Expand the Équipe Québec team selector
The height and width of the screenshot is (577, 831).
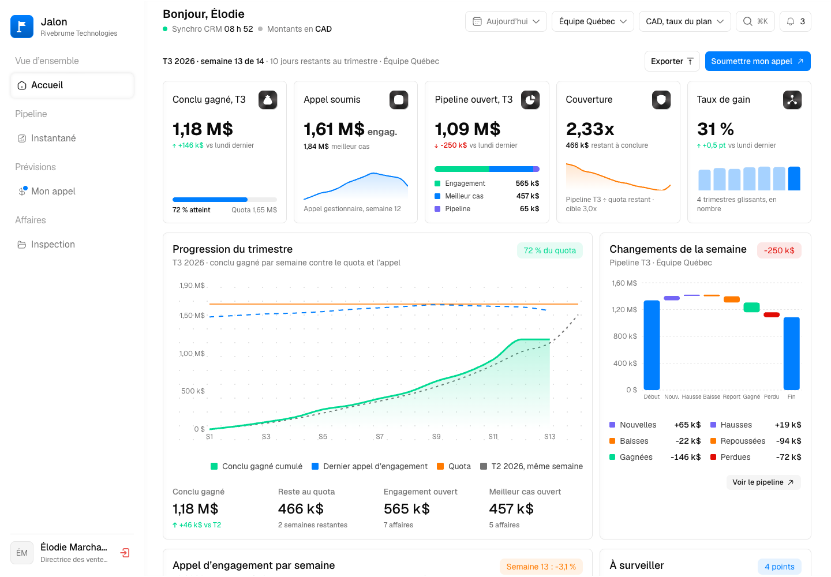point(593,21)
